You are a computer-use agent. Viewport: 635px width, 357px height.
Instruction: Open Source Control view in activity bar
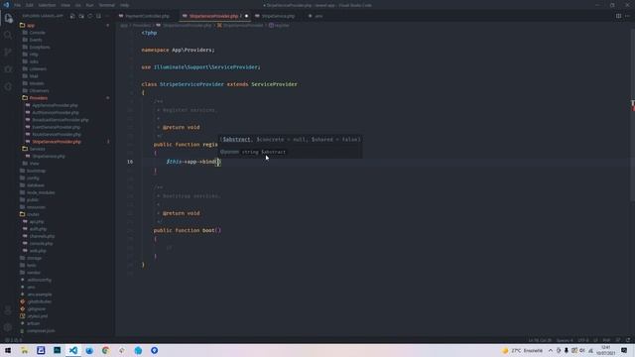tap(8, 52)
